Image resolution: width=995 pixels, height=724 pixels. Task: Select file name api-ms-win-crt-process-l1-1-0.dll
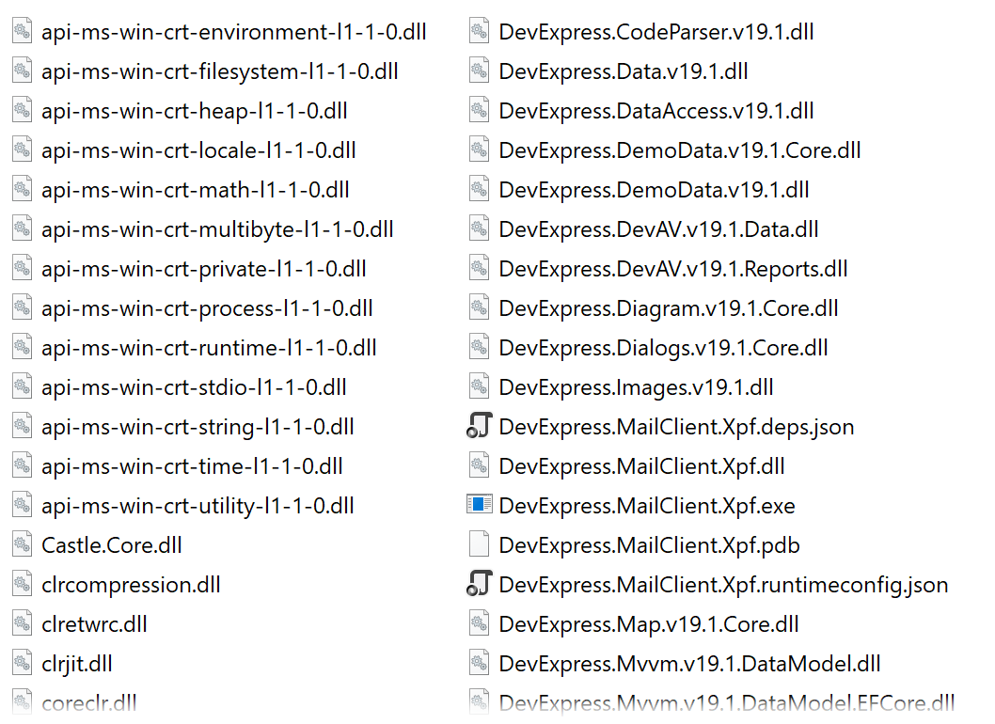click(207, 308)
